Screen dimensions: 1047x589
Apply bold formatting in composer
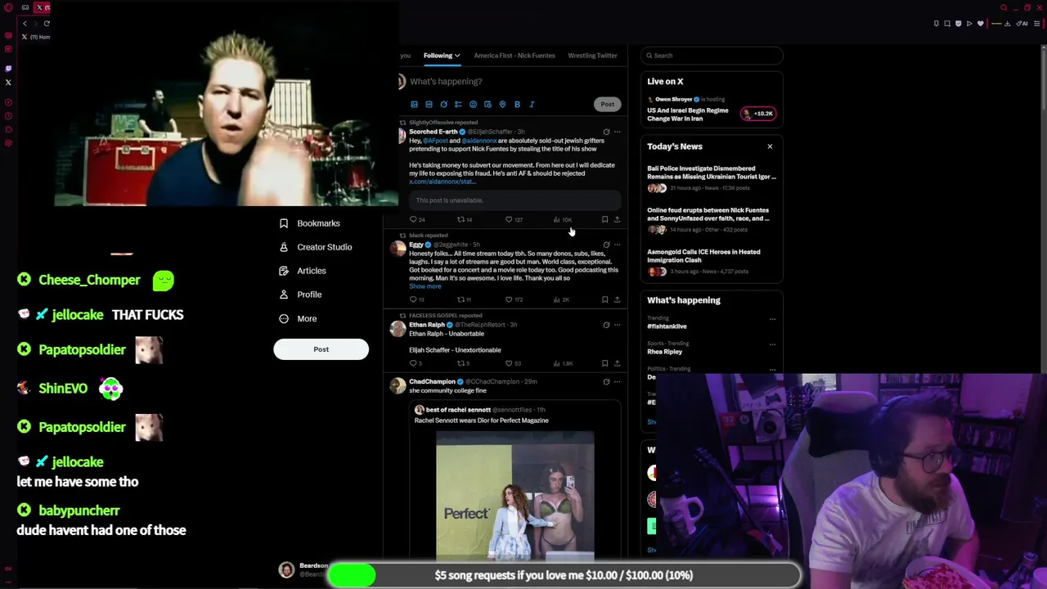(x=517, y=105)
